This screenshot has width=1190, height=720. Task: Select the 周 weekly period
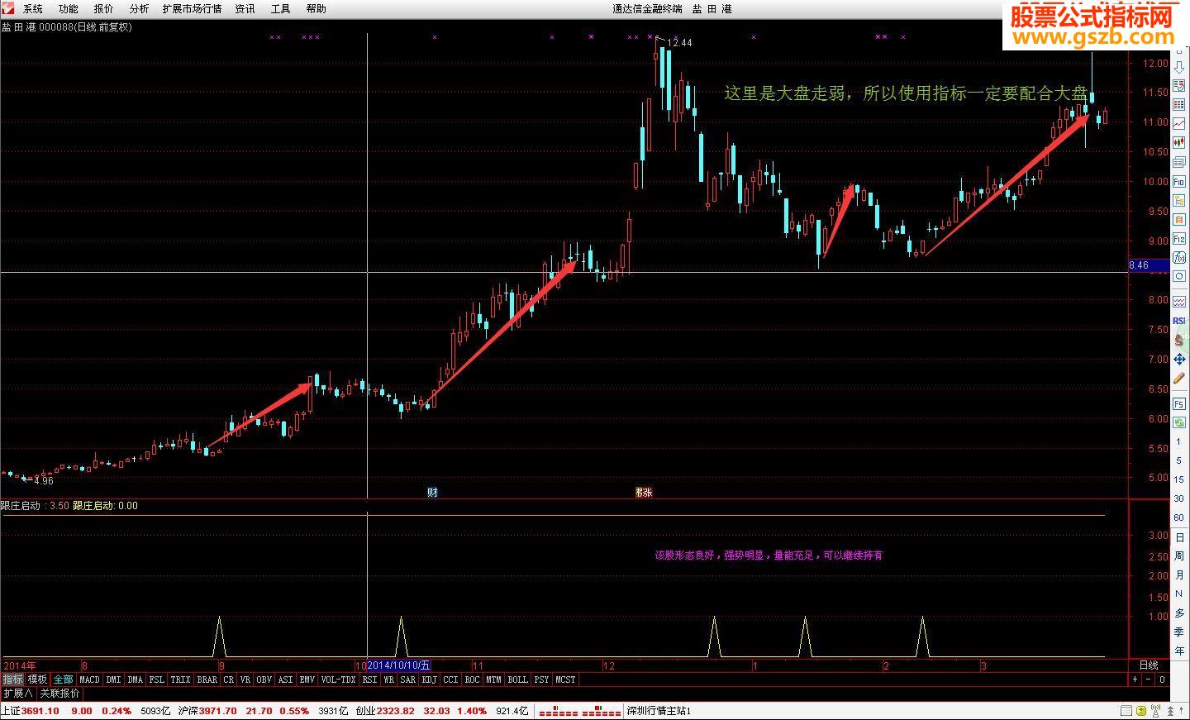point(1179,556)
